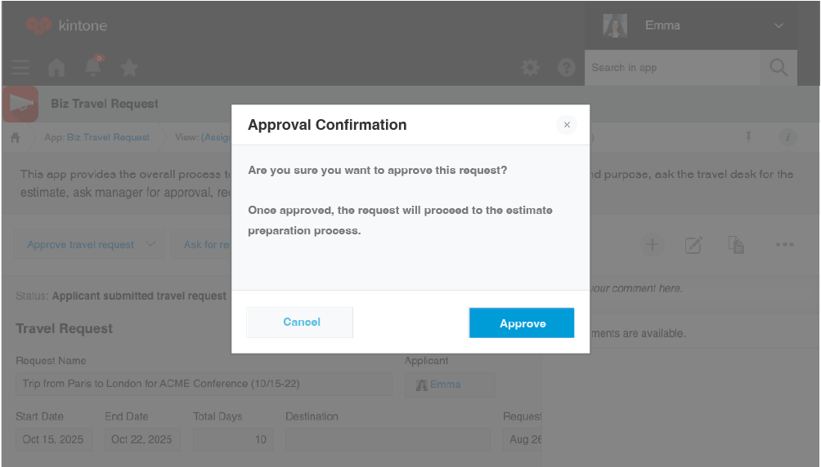This screenshot has height=467, width=821.
Task: Click the Approve button in the dialog
Action: click(x=522, y=323)
